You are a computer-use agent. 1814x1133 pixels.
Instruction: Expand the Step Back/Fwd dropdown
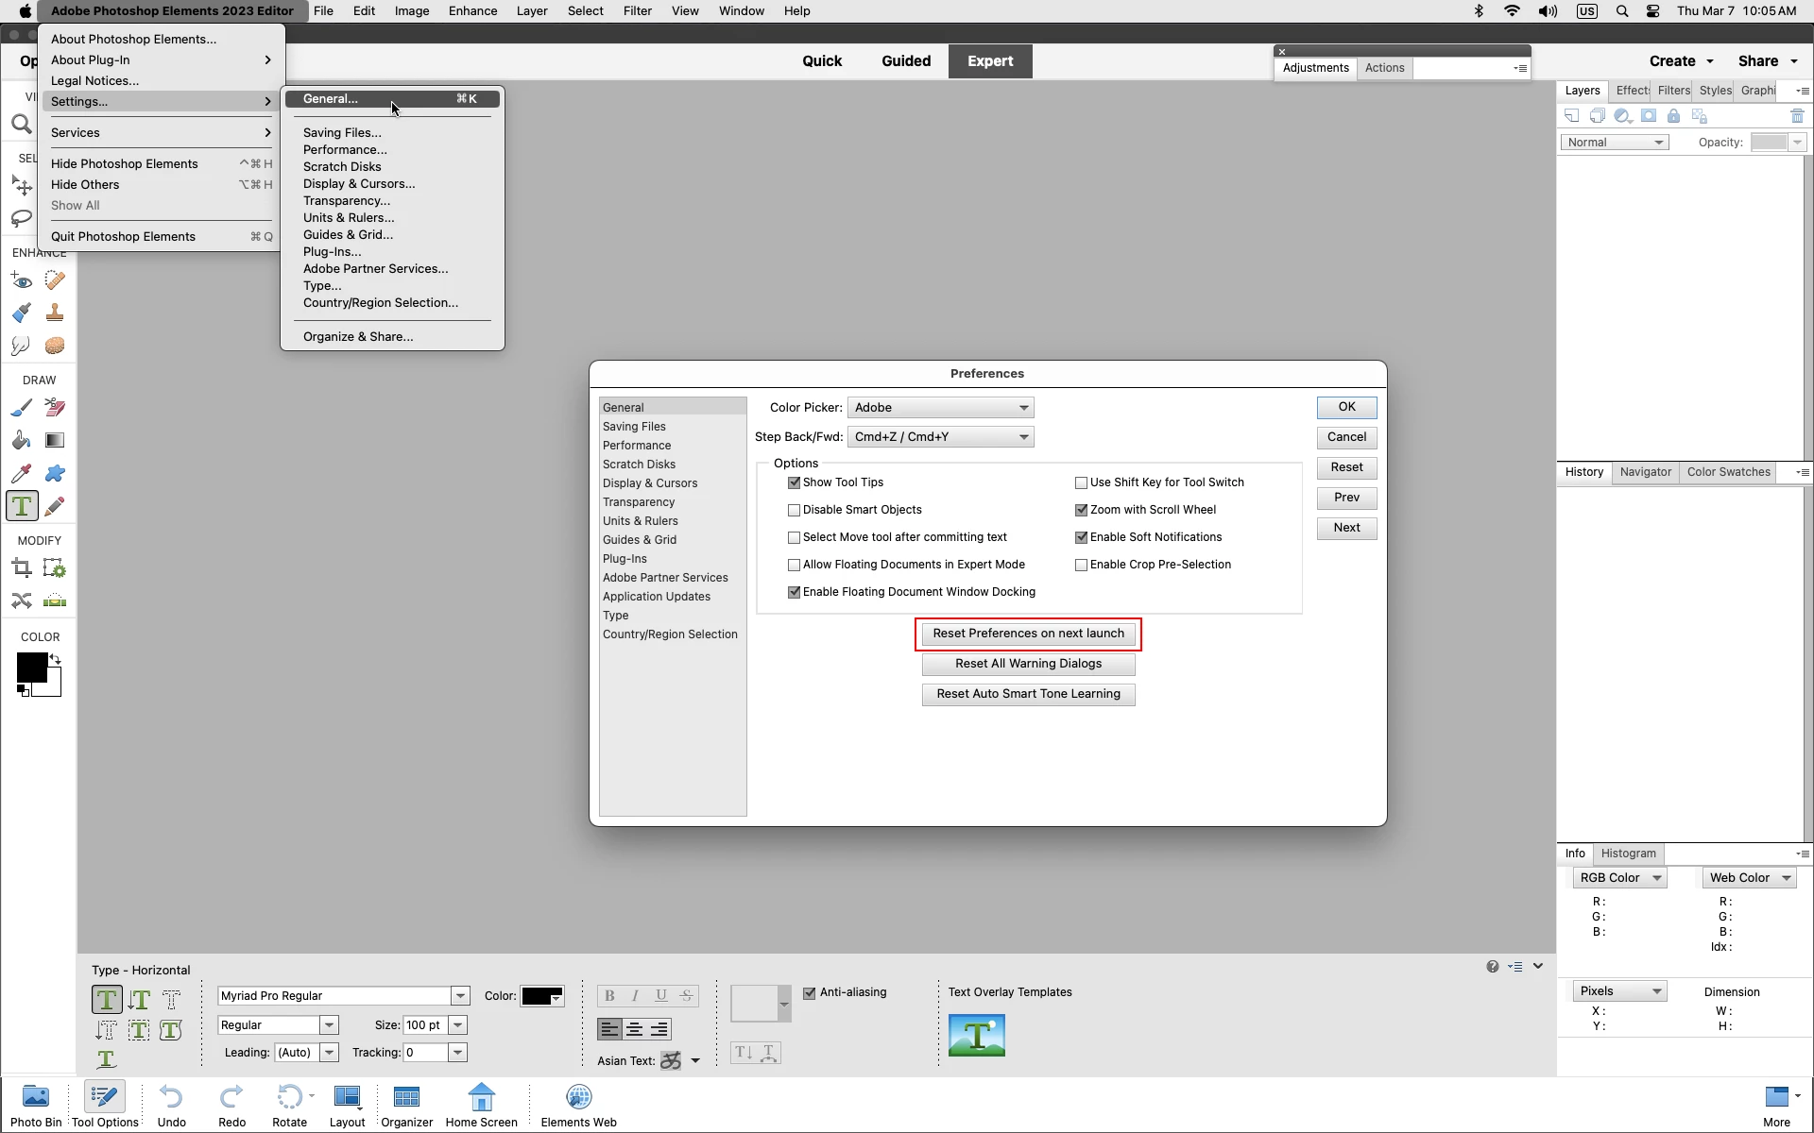[x=940, y=437]
